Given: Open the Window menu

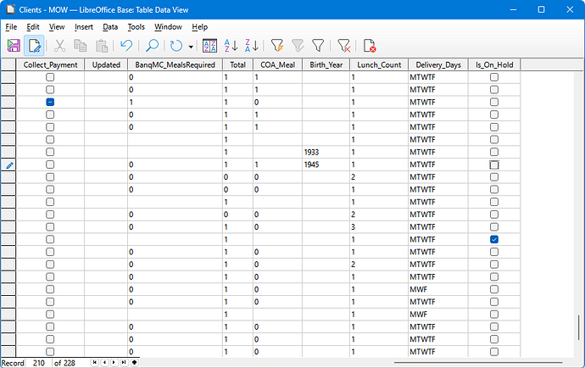Looking at the screenshot, I should 168,27.
